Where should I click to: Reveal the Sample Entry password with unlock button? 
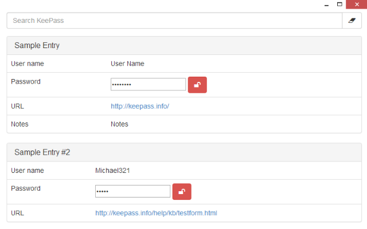click(x=197, y=85)
